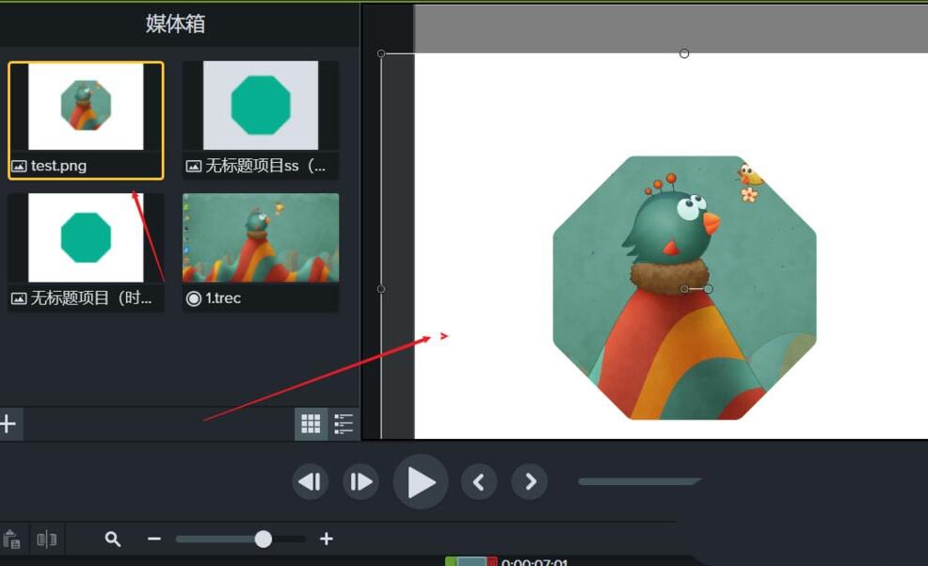Image resolution: width=928 pixels, height=566 pixels.
Task: Click the step-back frame icon
Action: click(x=311, y=481)
